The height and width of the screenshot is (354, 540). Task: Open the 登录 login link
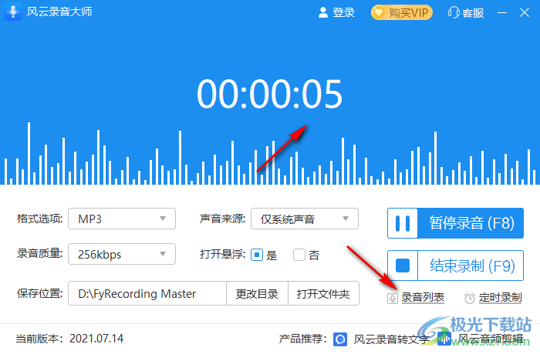point(343,13)
